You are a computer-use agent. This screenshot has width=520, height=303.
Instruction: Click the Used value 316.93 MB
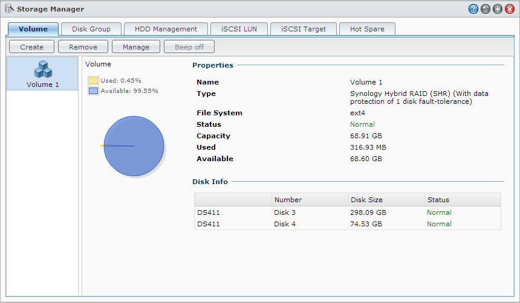point(368,147)
